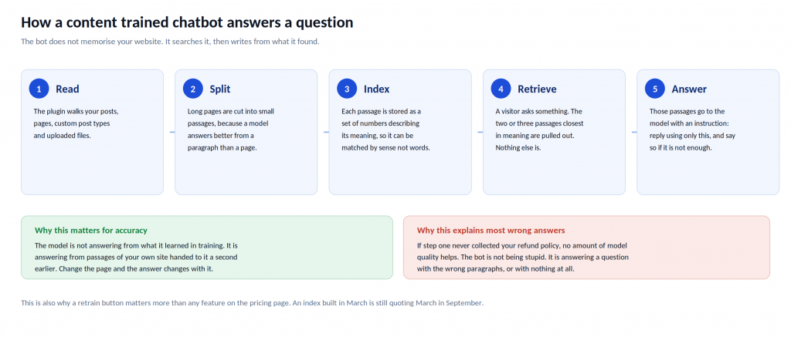Image resolution: width=791 pixels, height=337 pixels.
Task: Click the step 3 number circle
Action: pyautogui.click(x=347, y=89)
